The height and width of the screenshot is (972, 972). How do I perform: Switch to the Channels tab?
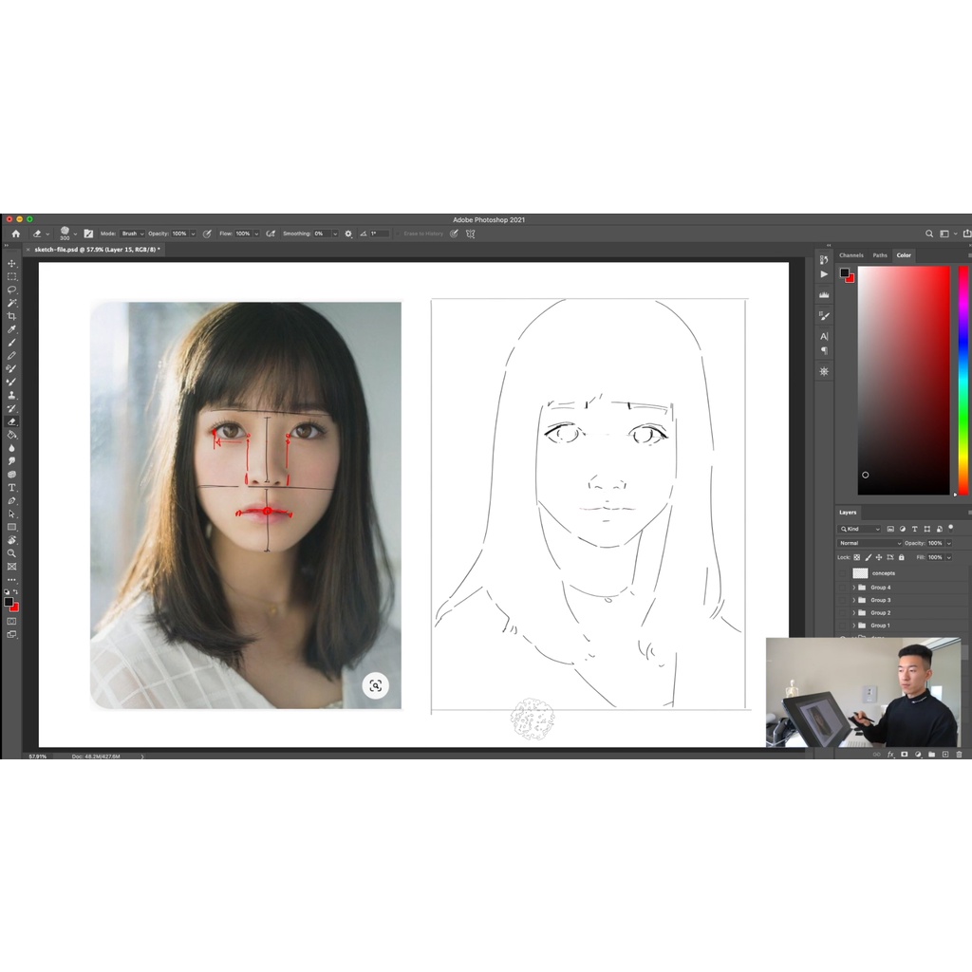pos(852,255)
